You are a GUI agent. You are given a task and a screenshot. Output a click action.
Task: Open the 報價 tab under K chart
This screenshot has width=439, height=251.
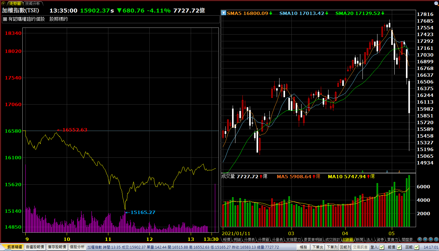pyautogui.click(x=227, y=240)
